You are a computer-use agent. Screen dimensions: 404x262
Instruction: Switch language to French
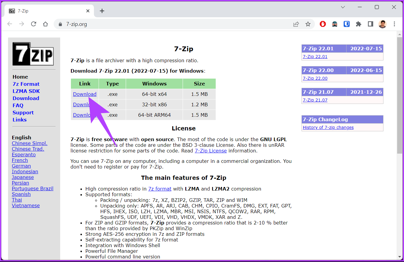[20, 160]
